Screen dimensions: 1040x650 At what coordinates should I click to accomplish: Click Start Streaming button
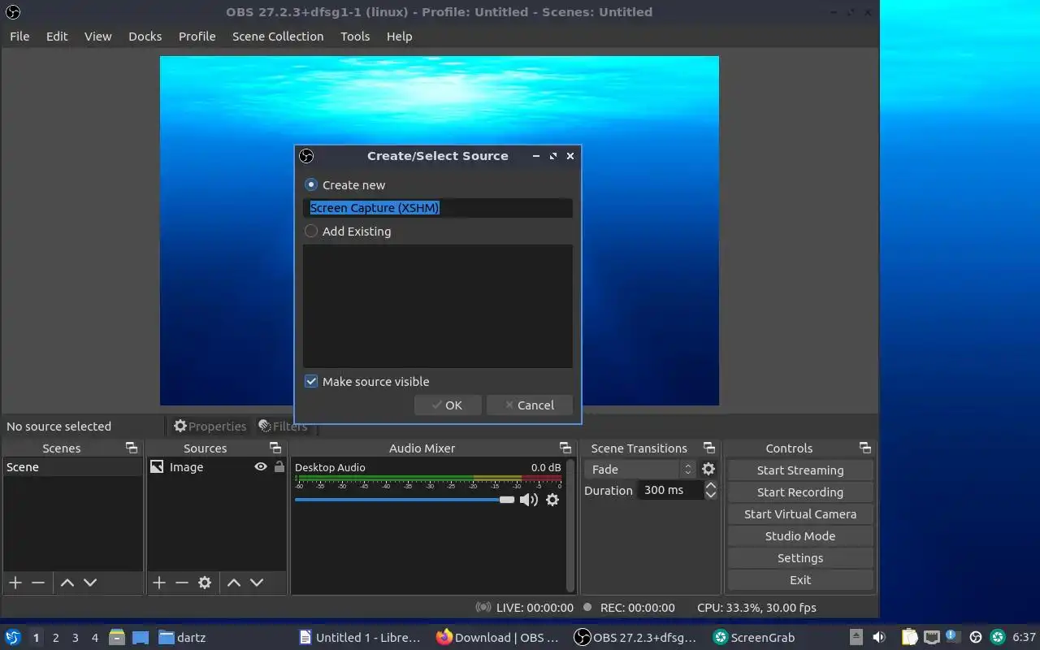800,470
